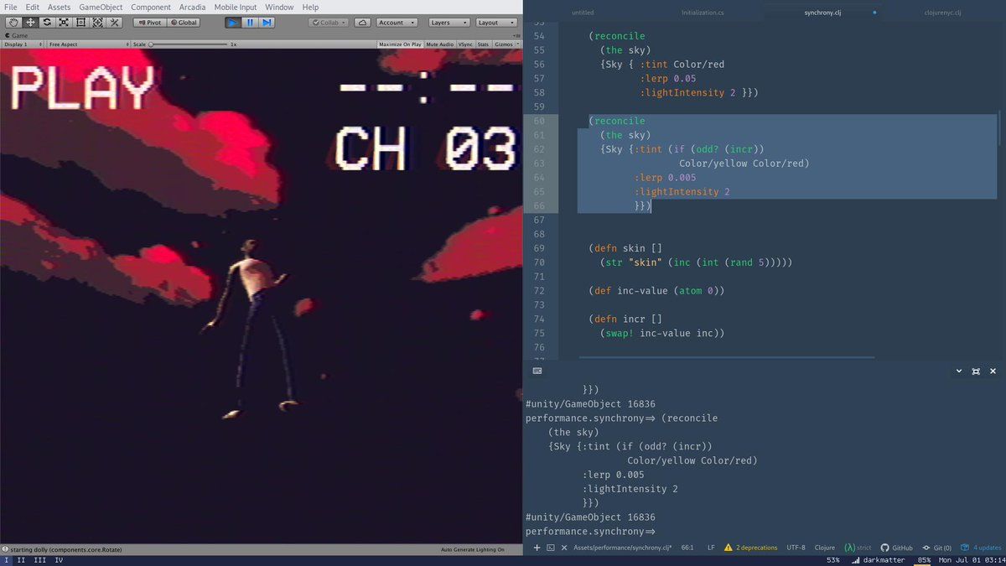Open the Layout dropdown
The image size is (1006, 566).
pyautogui.click(x=496, y=23)
